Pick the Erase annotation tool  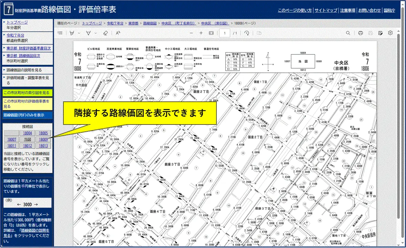[x=105, y=33]
